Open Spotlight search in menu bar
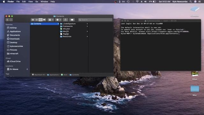 tap(191, 2)
